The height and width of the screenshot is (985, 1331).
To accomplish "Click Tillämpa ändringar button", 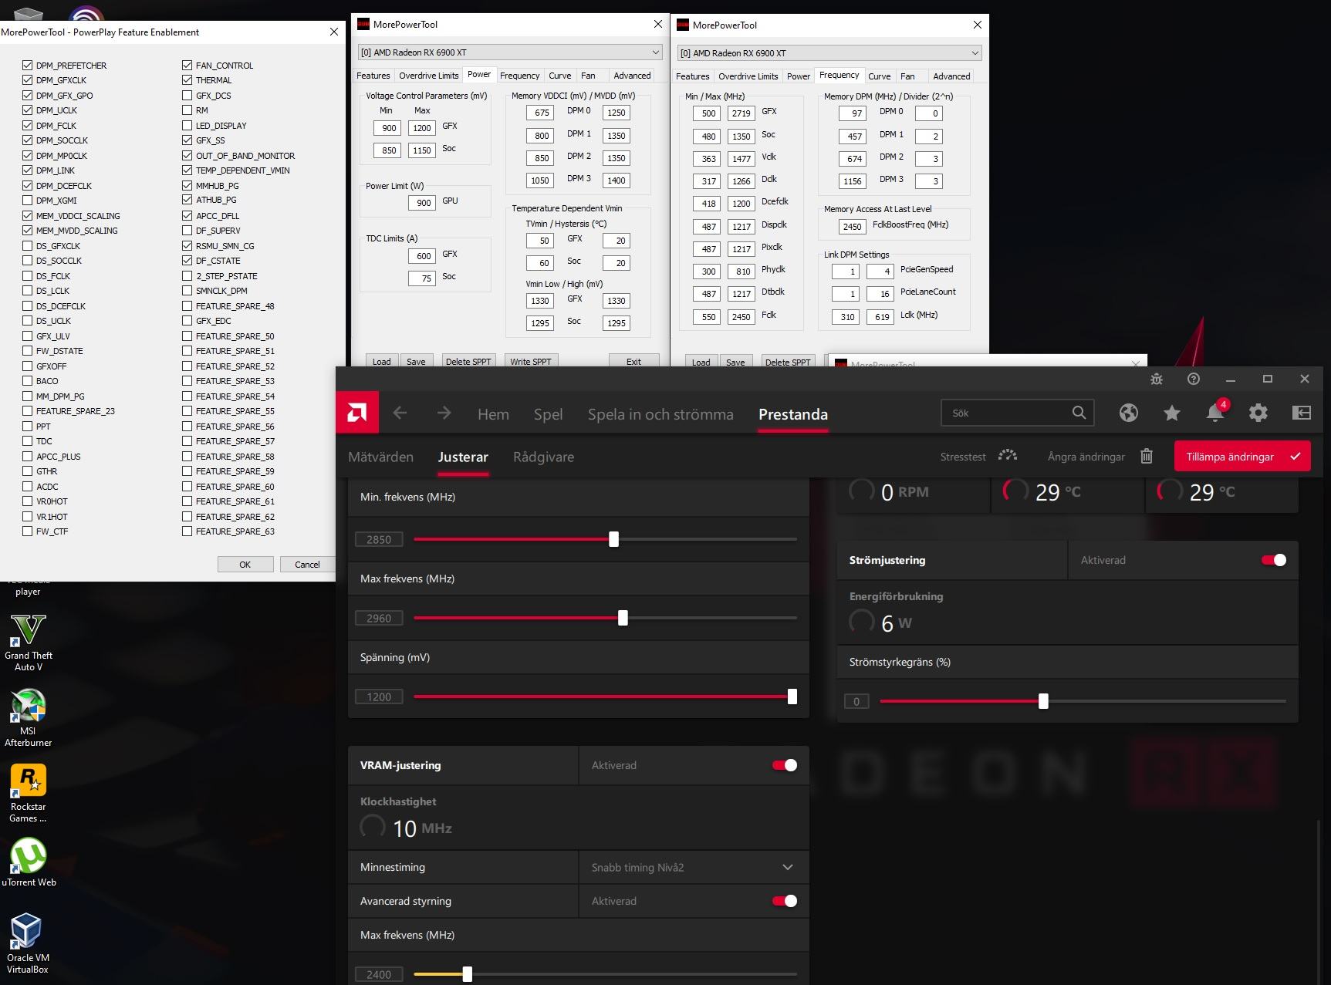I will (1242, 457).
